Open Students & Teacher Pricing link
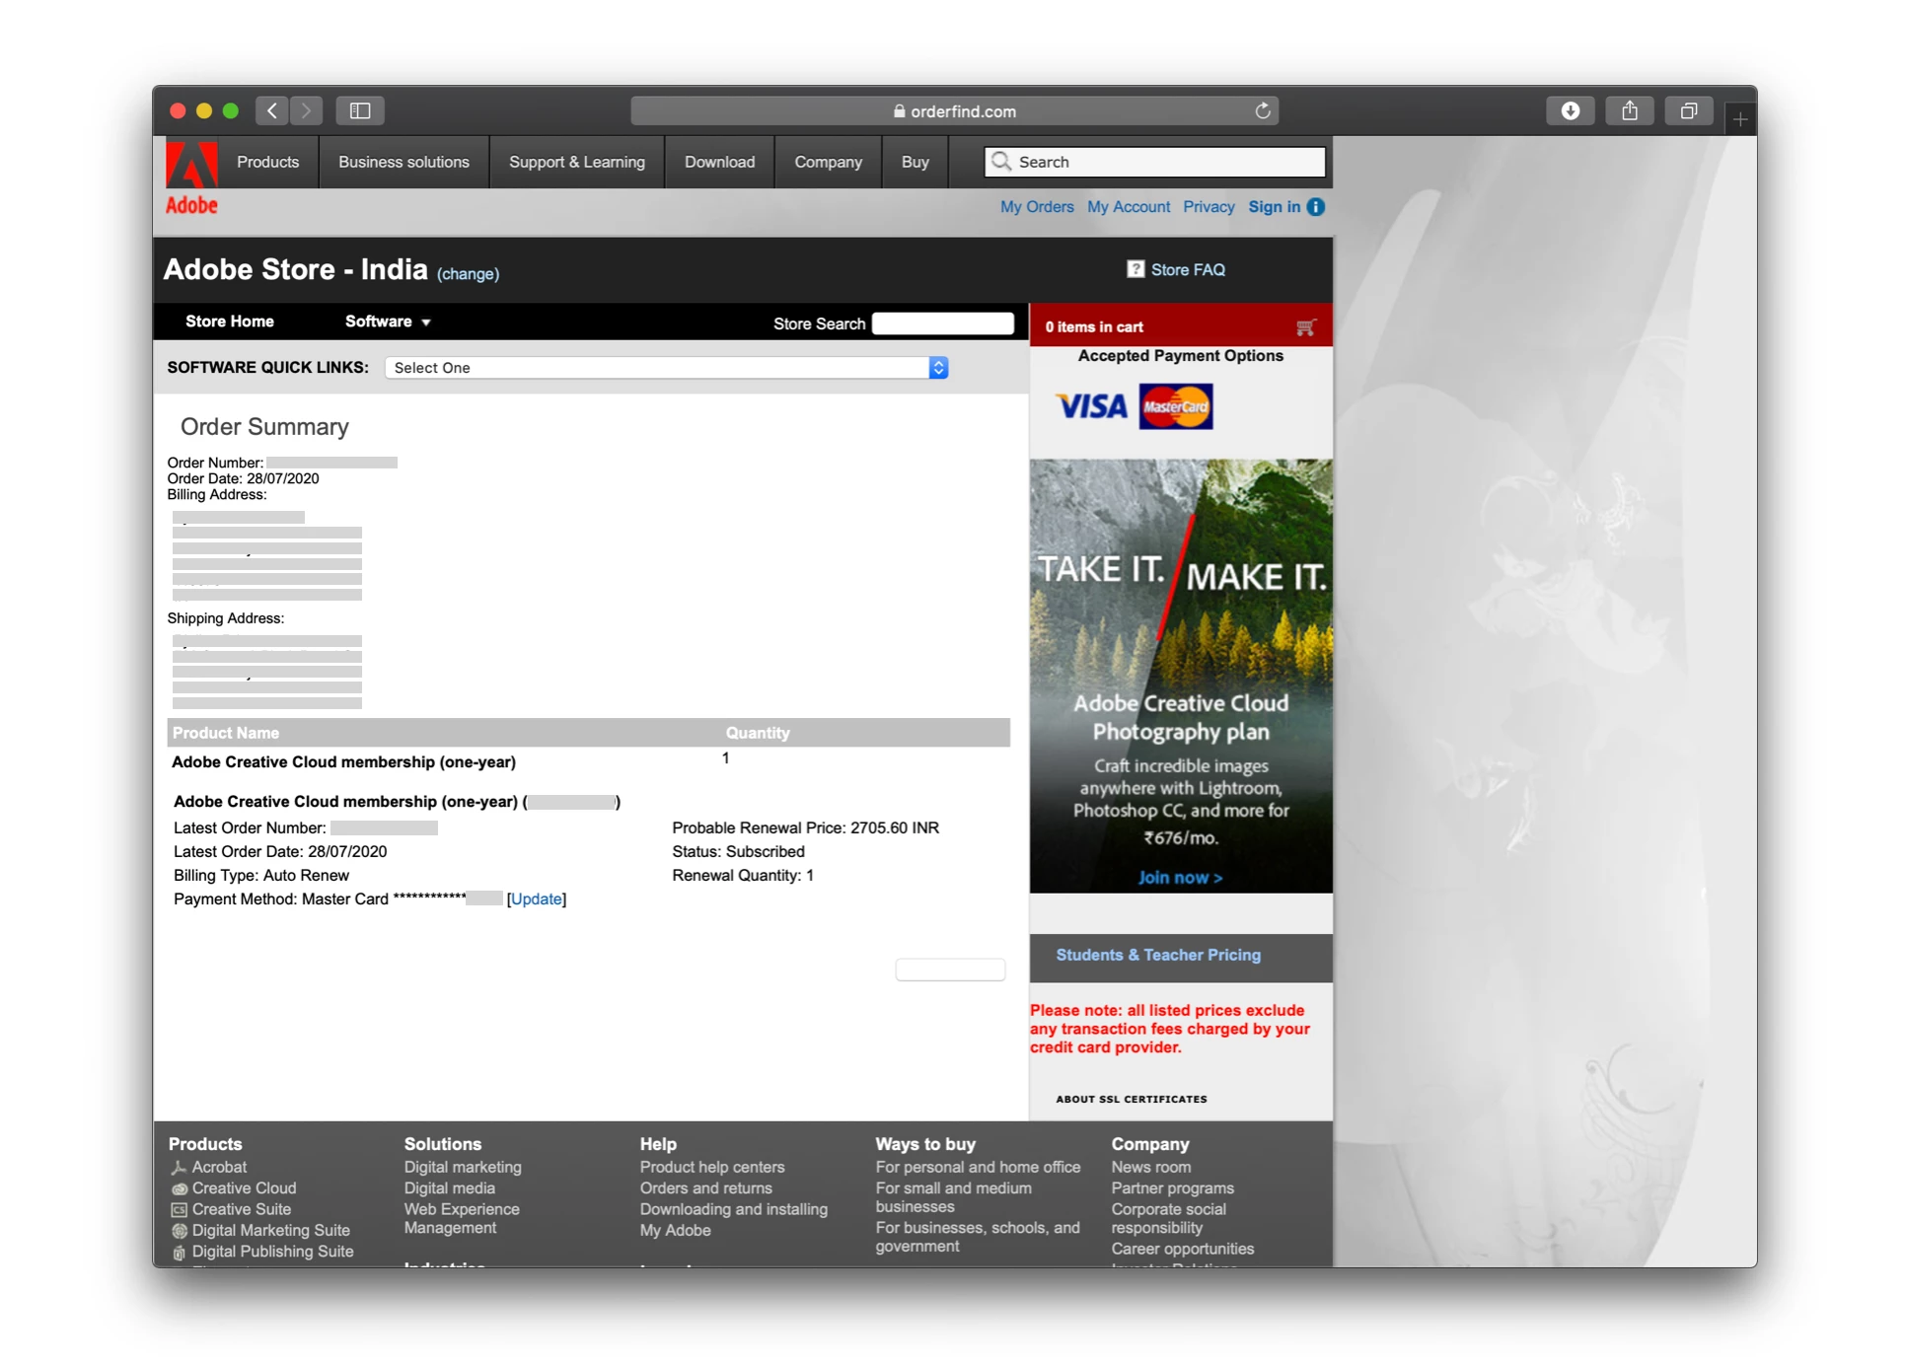 (x=1157, y=955)
